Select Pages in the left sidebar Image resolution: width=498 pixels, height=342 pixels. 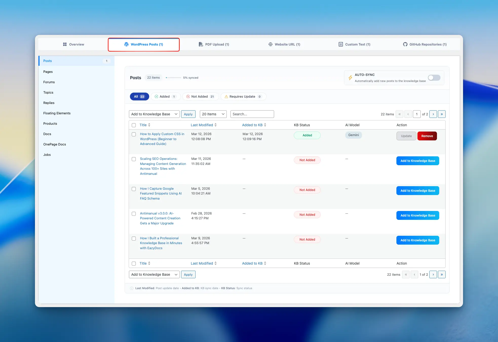[x=48, y=72]
